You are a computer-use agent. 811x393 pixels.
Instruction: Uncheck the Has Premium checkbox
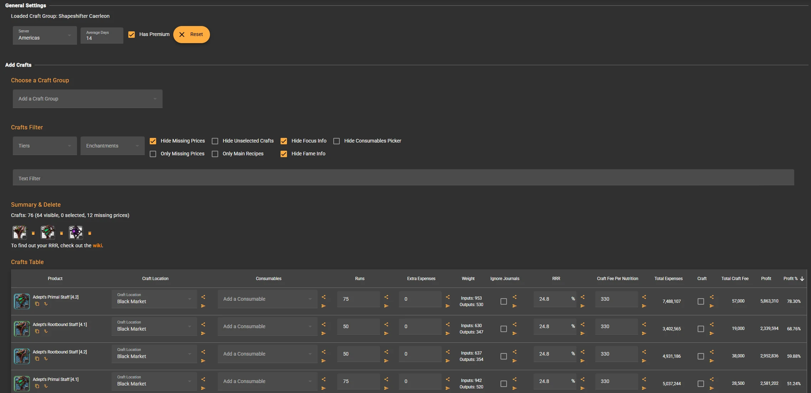tap(132, 35)
